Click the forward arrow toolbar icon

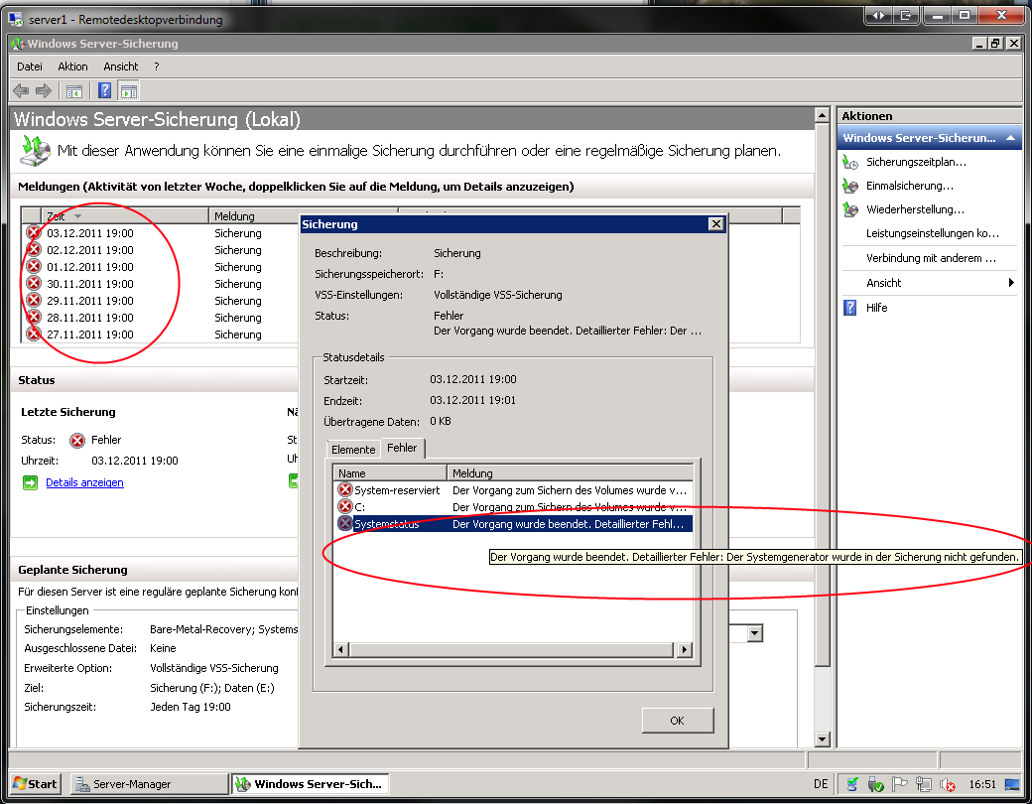[44, 91]
